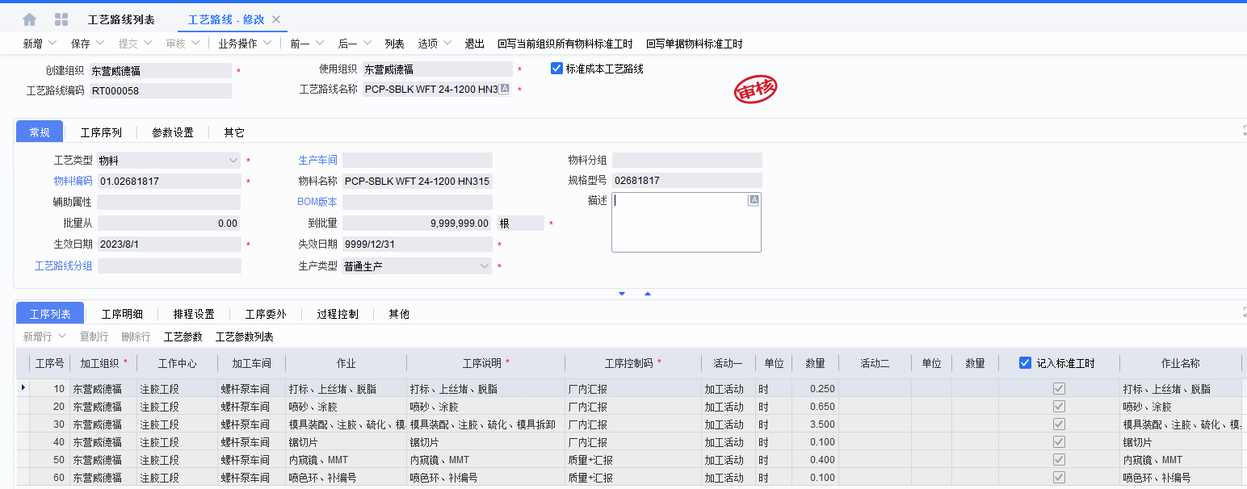
Task: Click the expand icon of the 工序列表 panel
Action: 1244,311
